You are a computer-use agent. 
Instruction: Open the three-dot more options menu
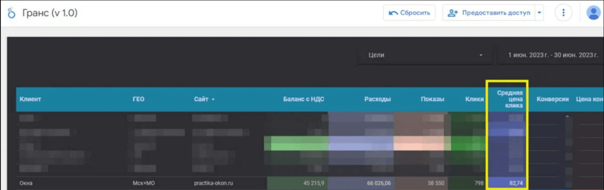[x=563, y=13]
